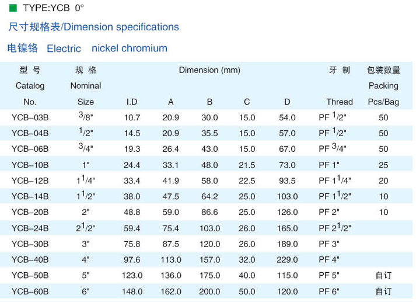Select thread value PF 3/4"
Viewport: 416px width, 302px height.
333,148
